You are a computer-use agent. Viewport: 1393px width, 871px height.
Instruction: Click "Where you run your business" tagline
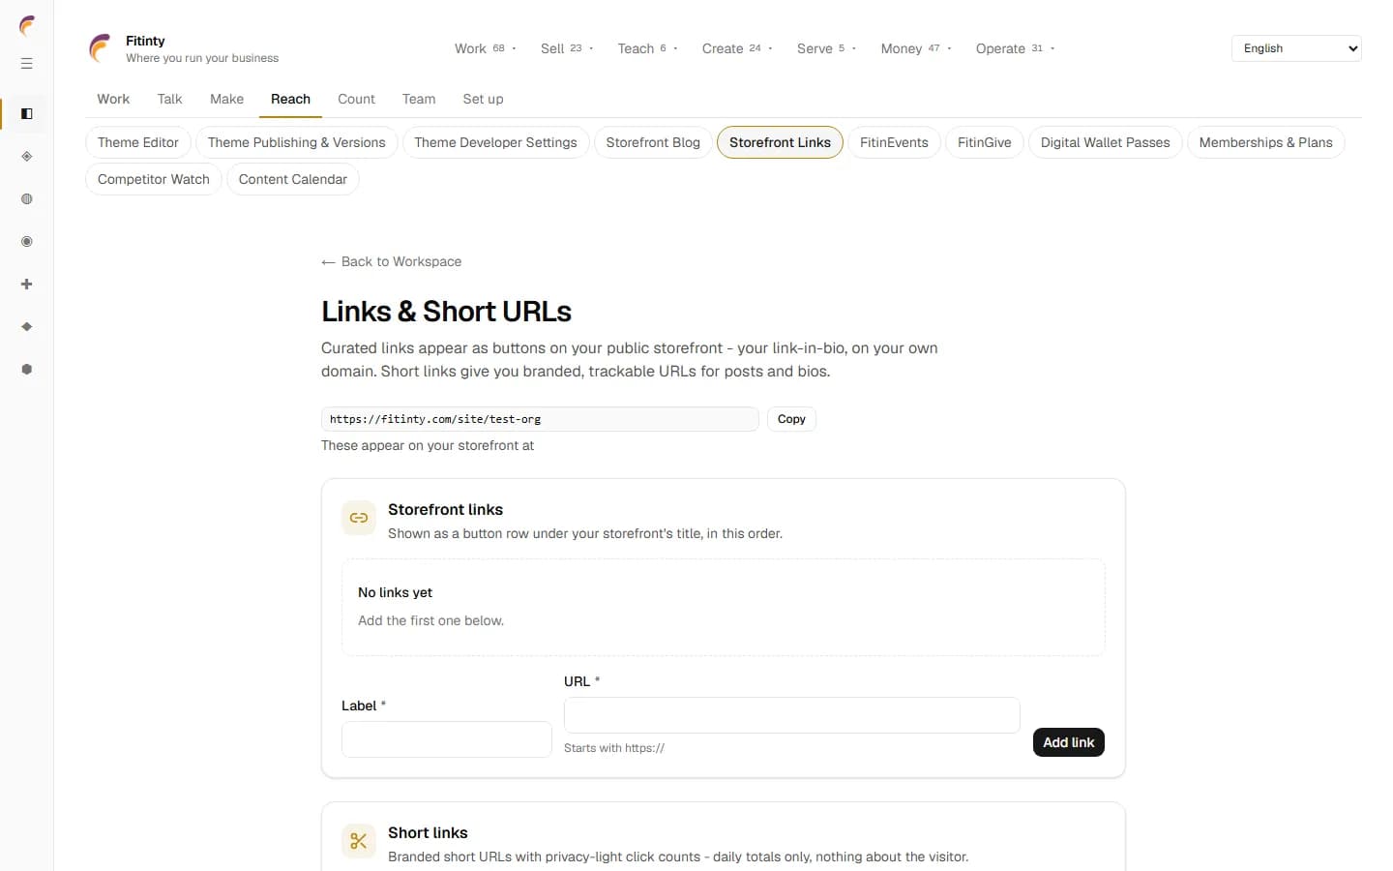coord(202,58)
